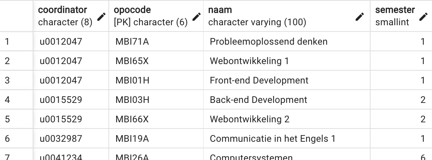Click coordinator cell u0032987
The height and width of the screenshot is (160, 432).
coord(61,139)
